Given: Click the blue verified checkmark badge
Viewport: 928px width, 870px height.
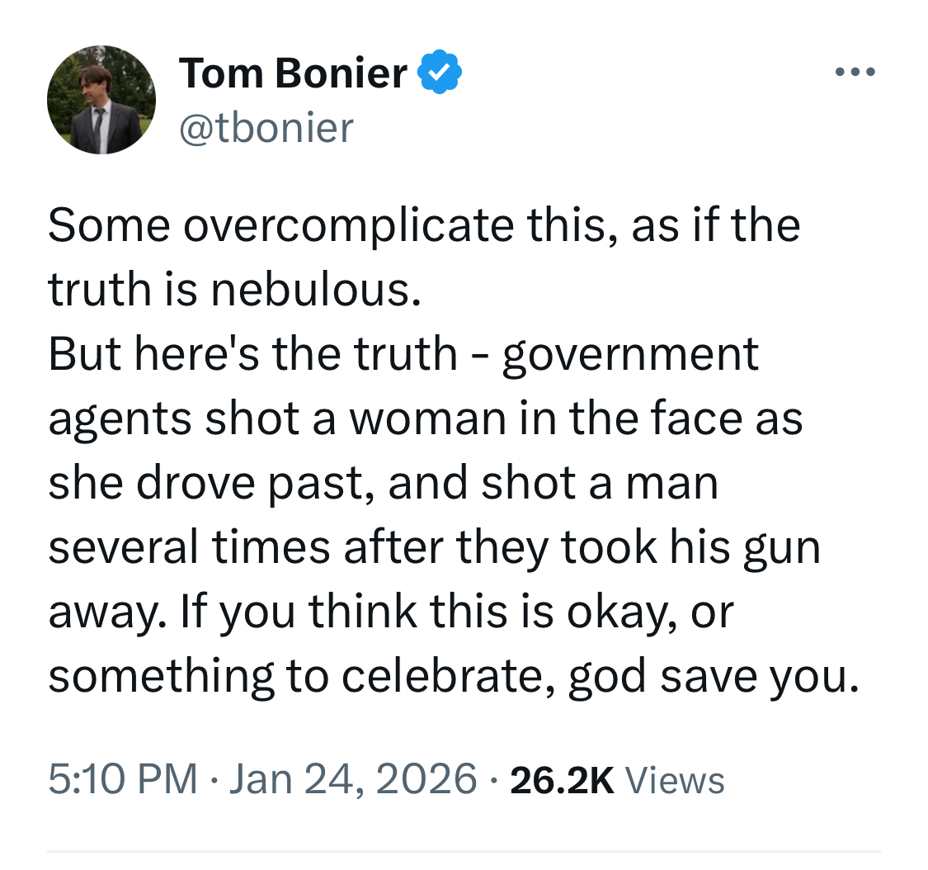Looking at the screenshot, I should click(x=440, y=73).
